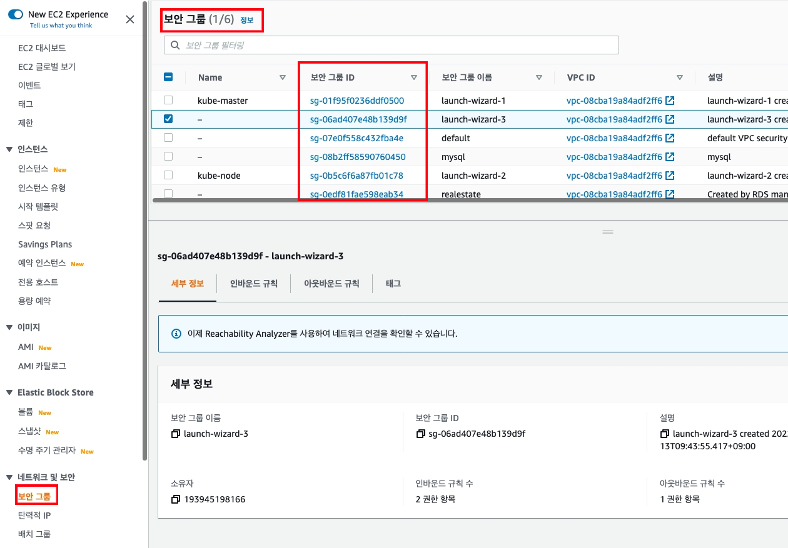The height and width of the screenshot is (548, 788).
Task: Sort by VPC ID column arrow
Action: click(680, 77)
